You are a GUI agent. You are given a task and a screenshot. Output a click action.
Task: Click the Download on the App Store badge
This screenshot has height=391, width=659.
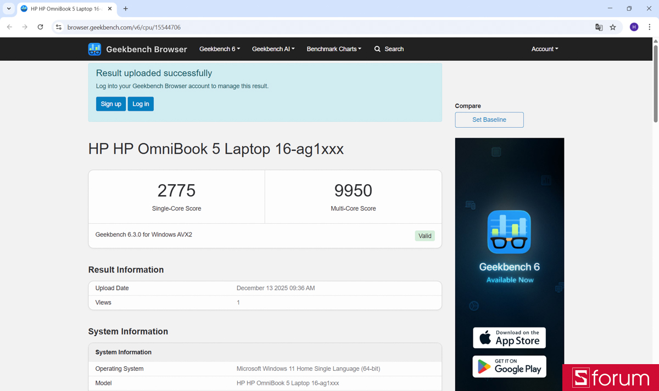click(x=509, y=337)
